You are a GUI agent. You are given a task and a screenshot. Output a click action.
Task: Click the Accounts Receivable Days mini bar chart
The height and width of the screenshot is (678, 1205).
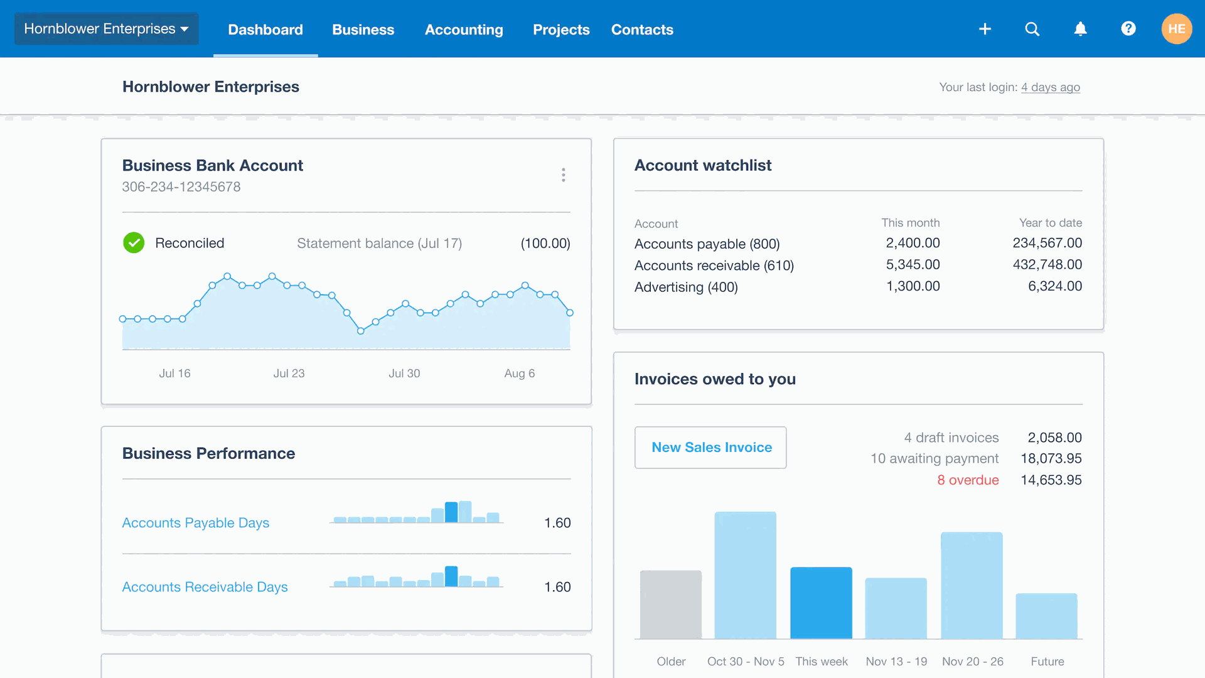416,581
